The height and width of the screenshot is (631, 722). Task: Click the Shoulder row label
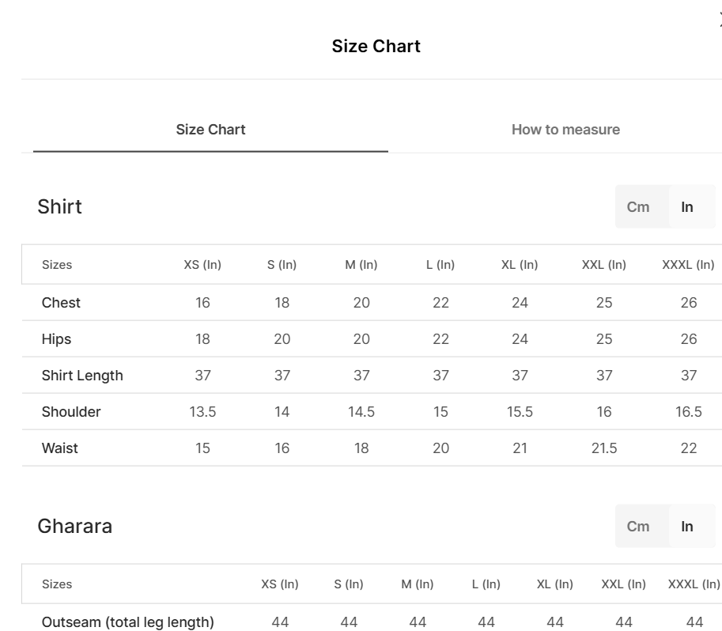71,412
